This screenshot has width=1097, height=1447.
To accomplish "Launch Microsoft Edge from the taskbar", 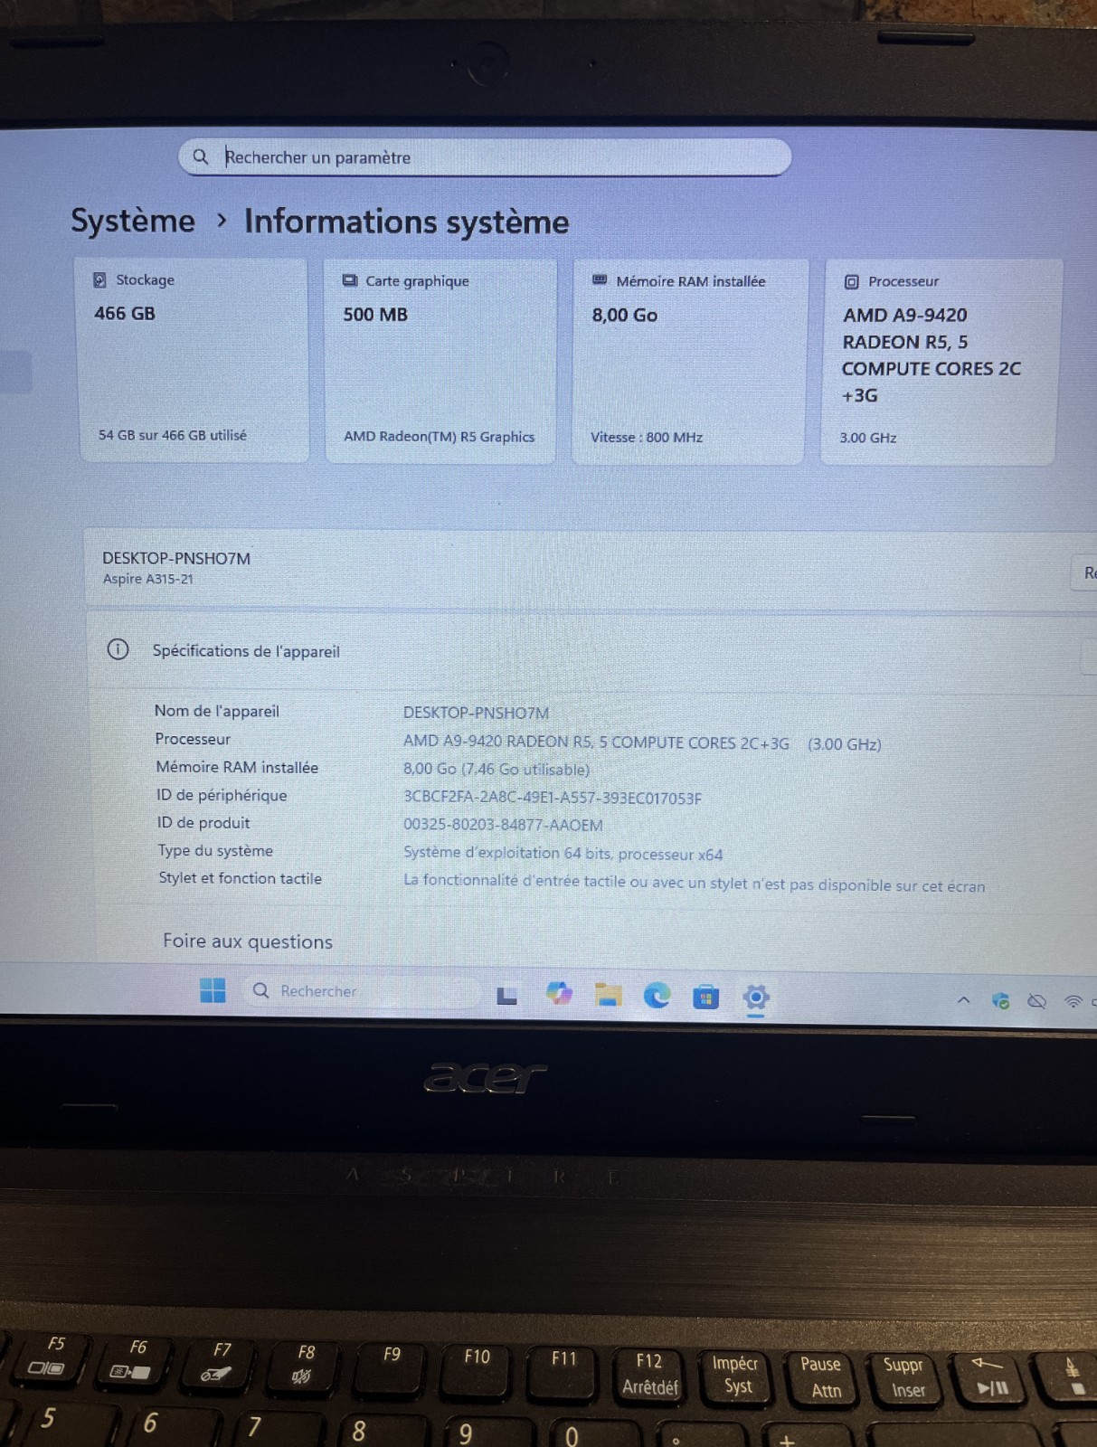I will click(657, 996).
